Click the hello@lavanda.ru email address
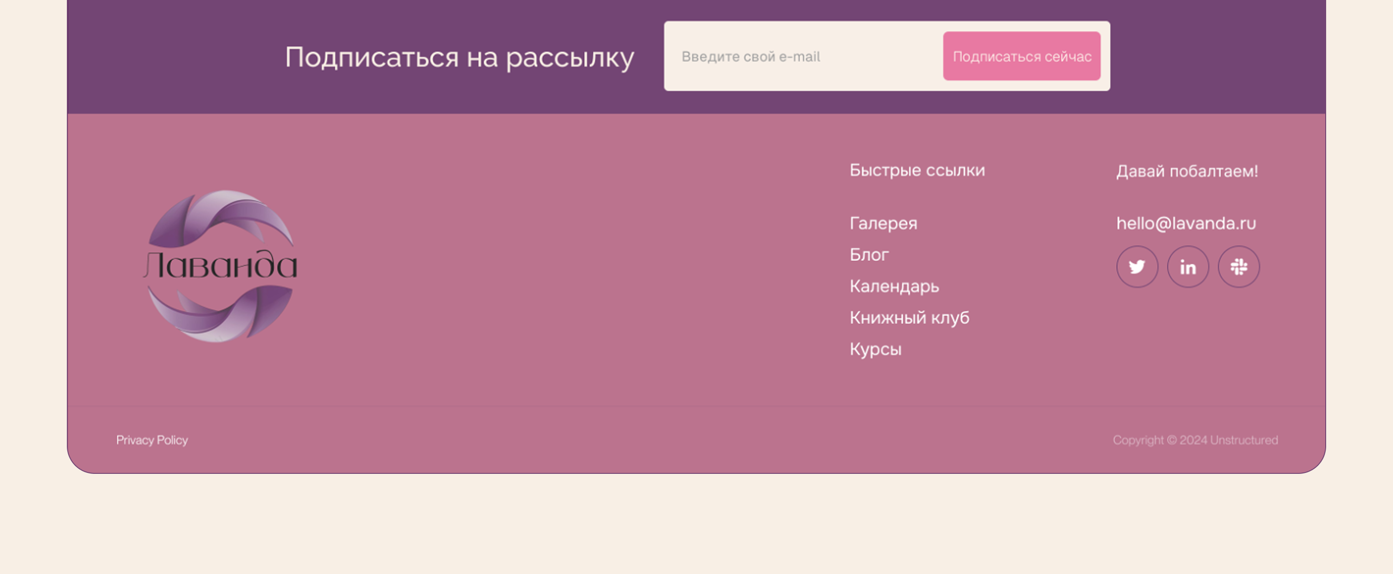This screenshot has height=574, width=1393. (1186, 223)
